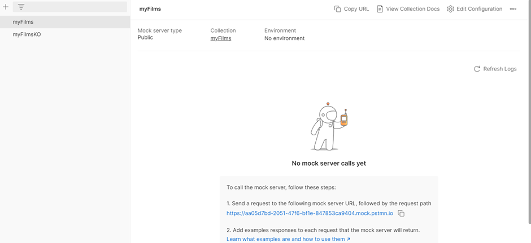Screen dimensions: 531x243
Task: Refresh Logs using the circular arrow
Action: click(x=477, y=69)
